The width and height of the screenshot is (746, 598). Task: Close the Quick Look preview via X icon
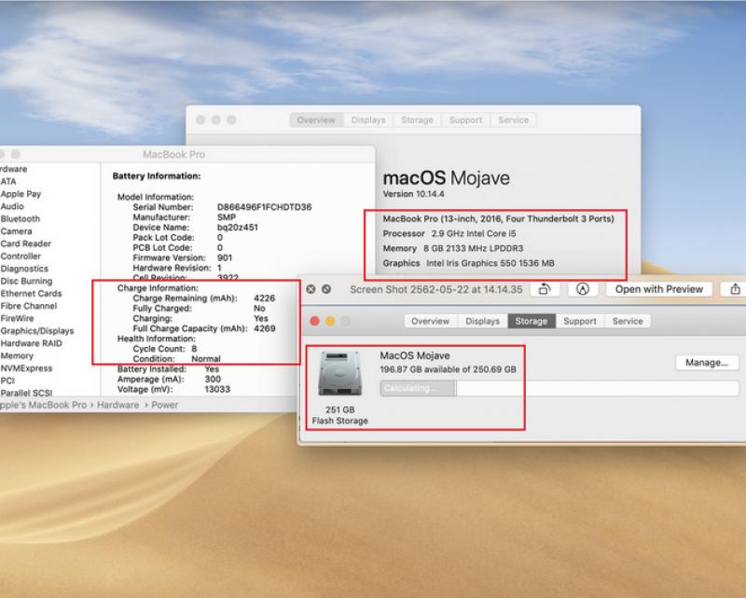[311, 289]
